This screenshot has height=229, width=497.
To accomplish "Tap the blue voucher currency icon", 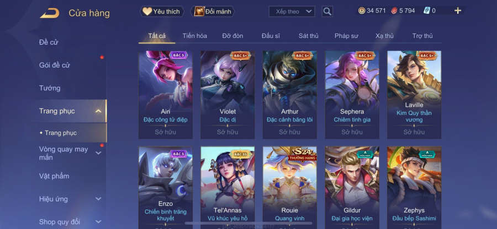I will point(427,11).
